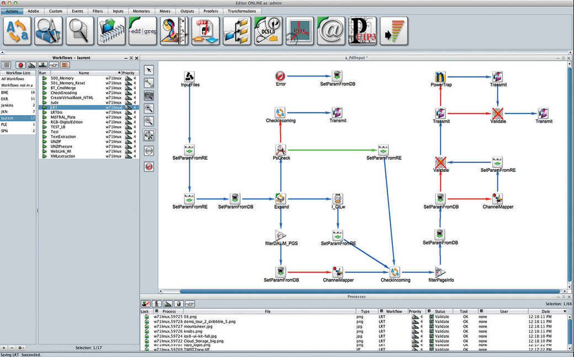
Task: Click the DCS1.0 action icon
Action: click(268, 31)
